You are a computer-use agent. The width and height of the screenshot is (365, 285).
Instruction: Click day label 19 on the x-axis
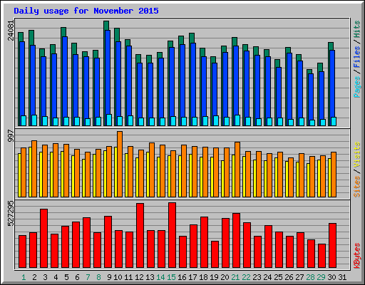(x=214, y=277)
